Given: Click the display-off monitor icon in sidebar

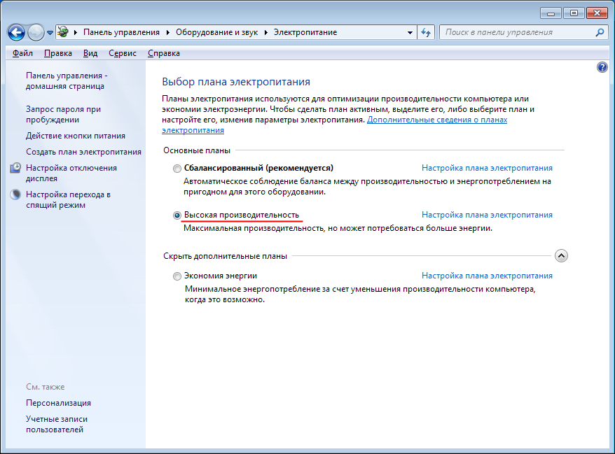Looking at the screenshot, I should 15,168.
